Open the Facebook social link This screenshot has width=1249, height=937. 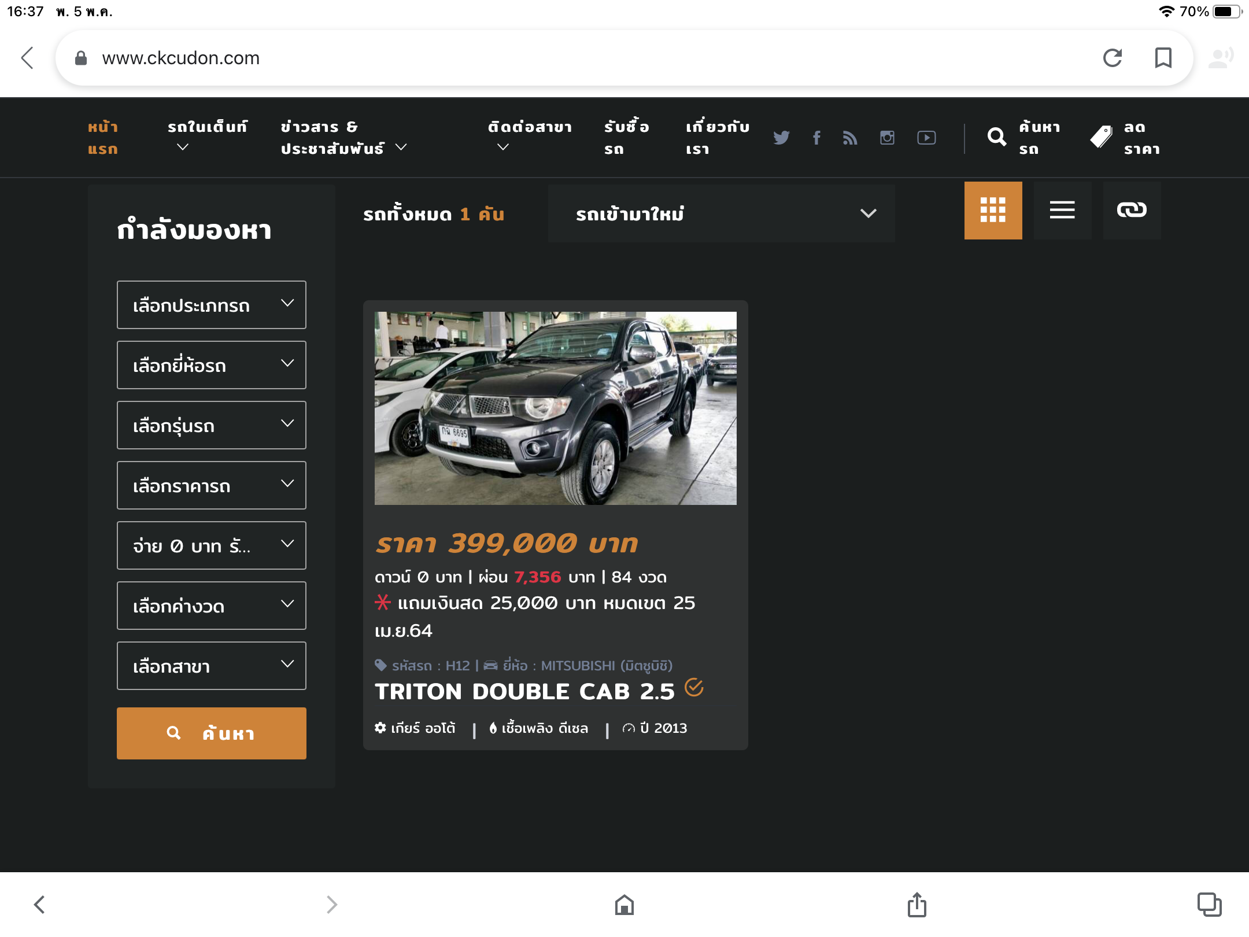point(816,138)
